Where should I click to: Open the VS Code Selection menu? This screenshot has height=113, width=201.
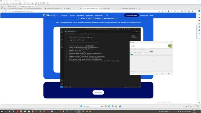coord(71,29)
